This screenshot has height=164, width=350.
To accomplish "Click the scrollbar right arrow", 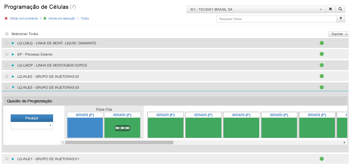I will pos(344,142).
